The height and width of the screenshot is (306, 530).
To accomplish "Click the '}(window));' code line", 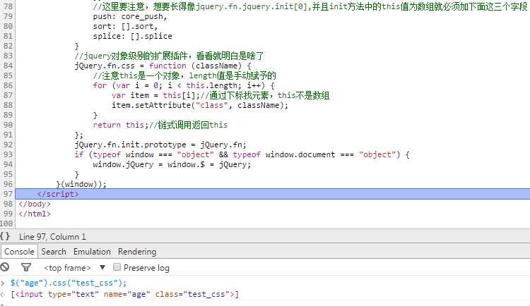I will [81, 184].
